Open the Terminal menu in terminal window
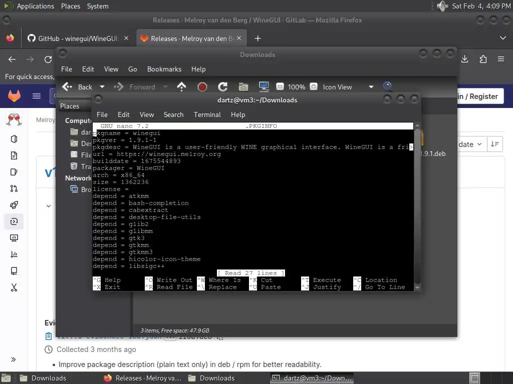Screen dimensions: 513x384 (207, 114)
